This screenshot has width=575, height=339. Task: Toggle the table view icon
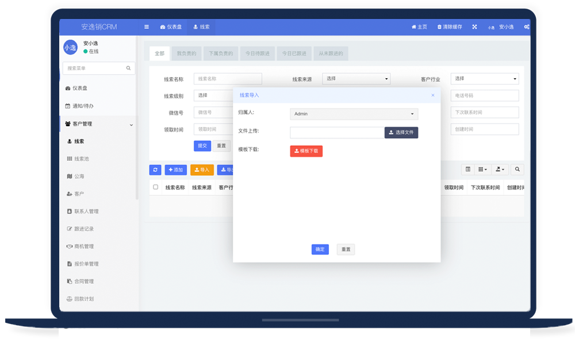(x=468, y=169)
